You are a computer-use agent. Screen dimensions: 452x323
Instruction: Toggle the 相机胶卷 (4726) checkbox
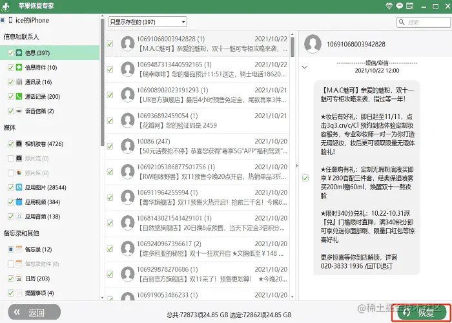tap(11, 143)
